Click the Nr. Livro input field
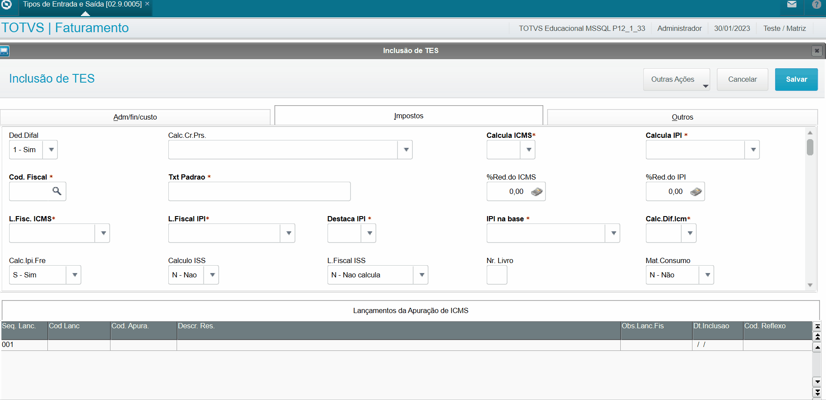826x400 pixels. (x=497, y=275)
